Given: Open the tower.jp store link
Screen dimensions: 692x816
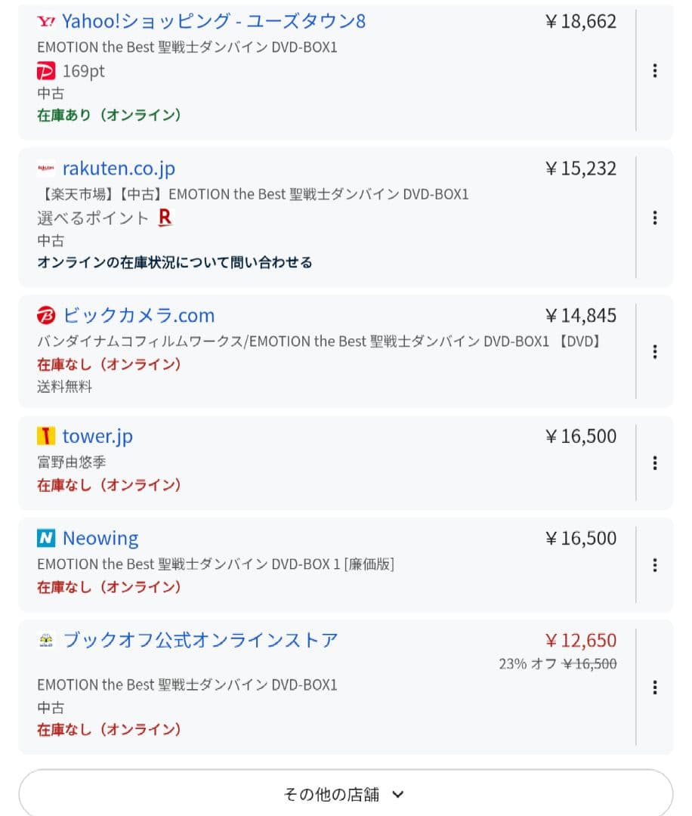Looking at the screenshot, I should [97, 436].
